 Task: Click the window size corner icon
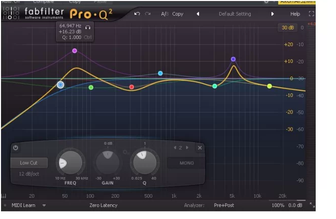pyautogui.click(x=312, y=205)
